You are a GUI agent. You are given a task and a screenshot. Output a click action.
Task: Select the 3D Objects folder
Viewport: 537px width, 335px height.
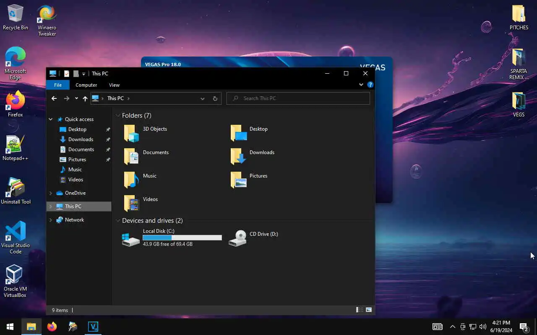click(146, 133)
